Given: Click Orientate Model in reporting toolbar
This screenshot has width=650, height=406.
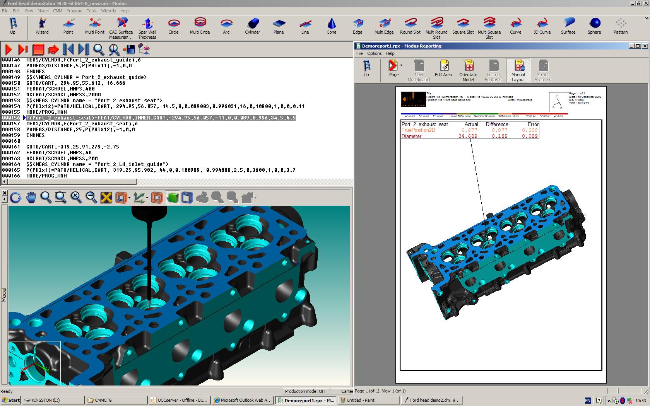Looking at the screenshot, I should (x=468, y=70).
